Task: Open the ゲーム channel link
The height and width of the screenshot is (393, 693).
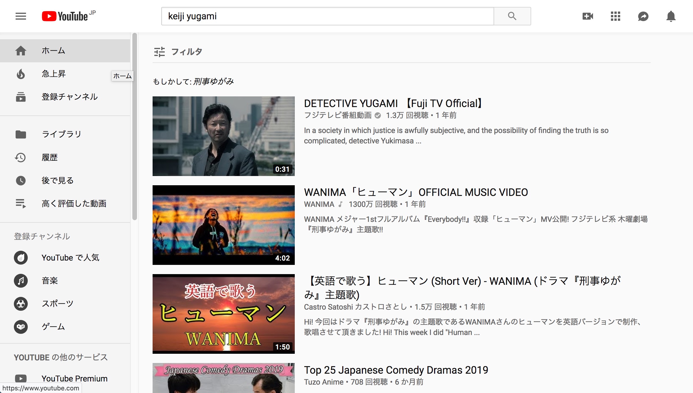Action: point(65,327)
